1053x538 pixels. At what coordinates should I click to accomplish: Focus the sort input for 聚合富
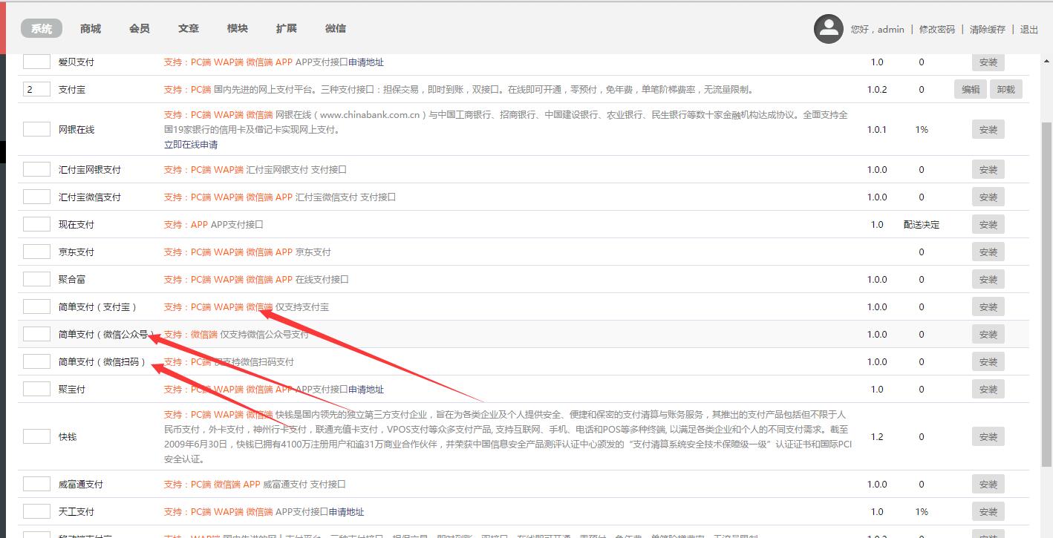(x=36, y=280)
